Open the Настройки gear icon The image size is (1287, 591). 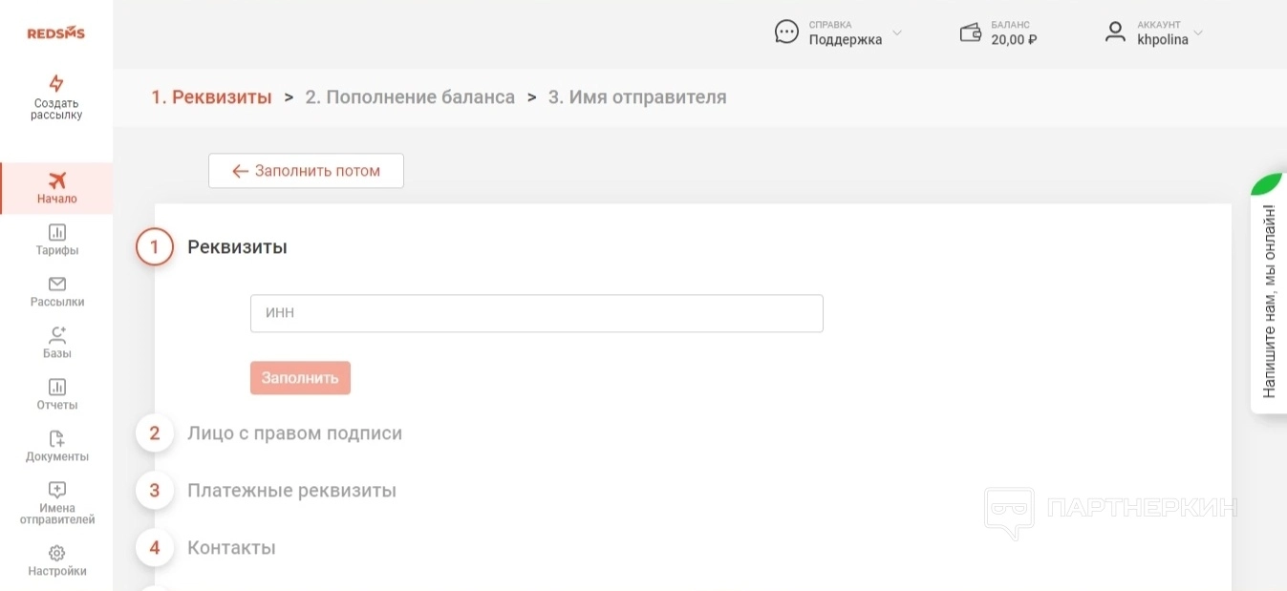pyautogui.click(x=56, y=553)
